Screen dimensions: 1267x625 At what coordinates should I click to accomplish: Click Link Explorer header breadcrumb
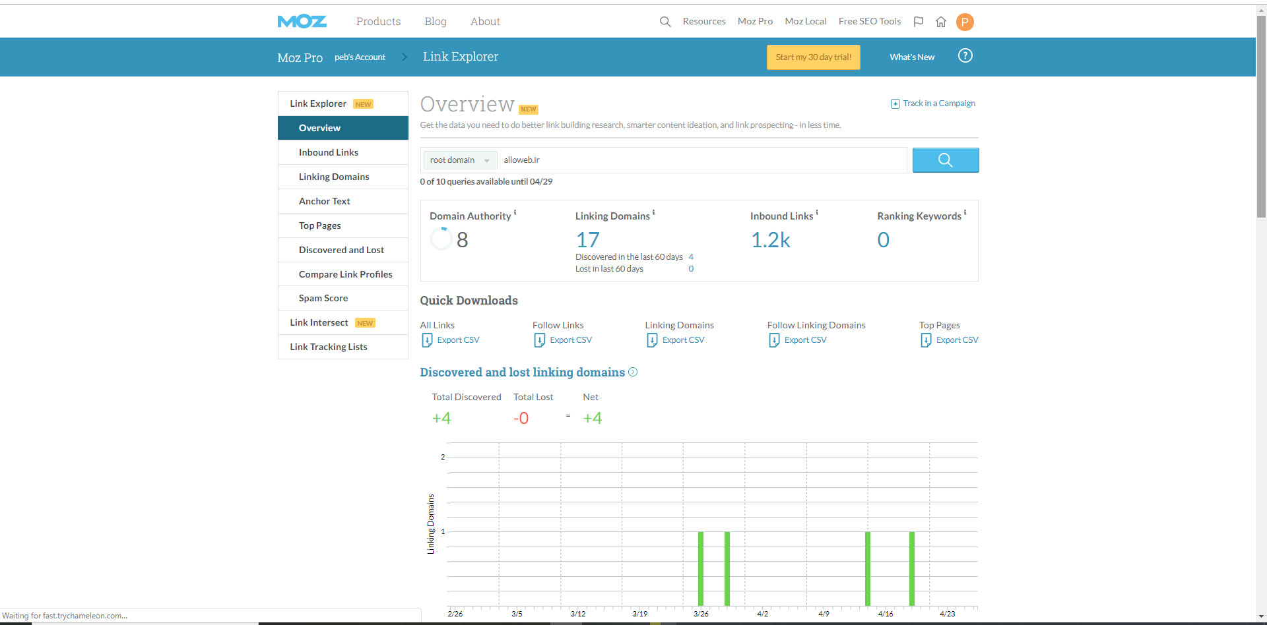(x=461, y=57)
